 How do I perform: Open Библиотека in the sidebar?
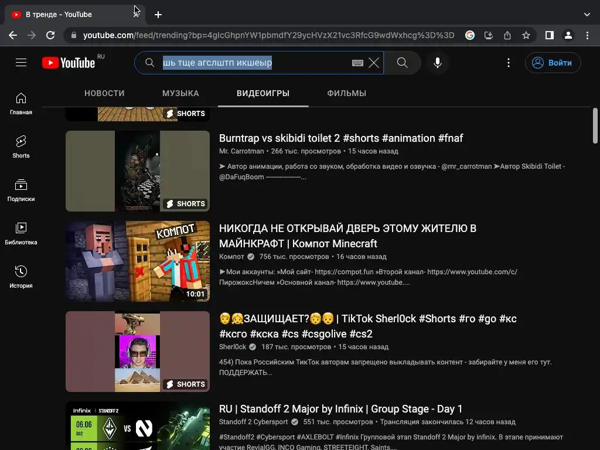tap(21, 234)
